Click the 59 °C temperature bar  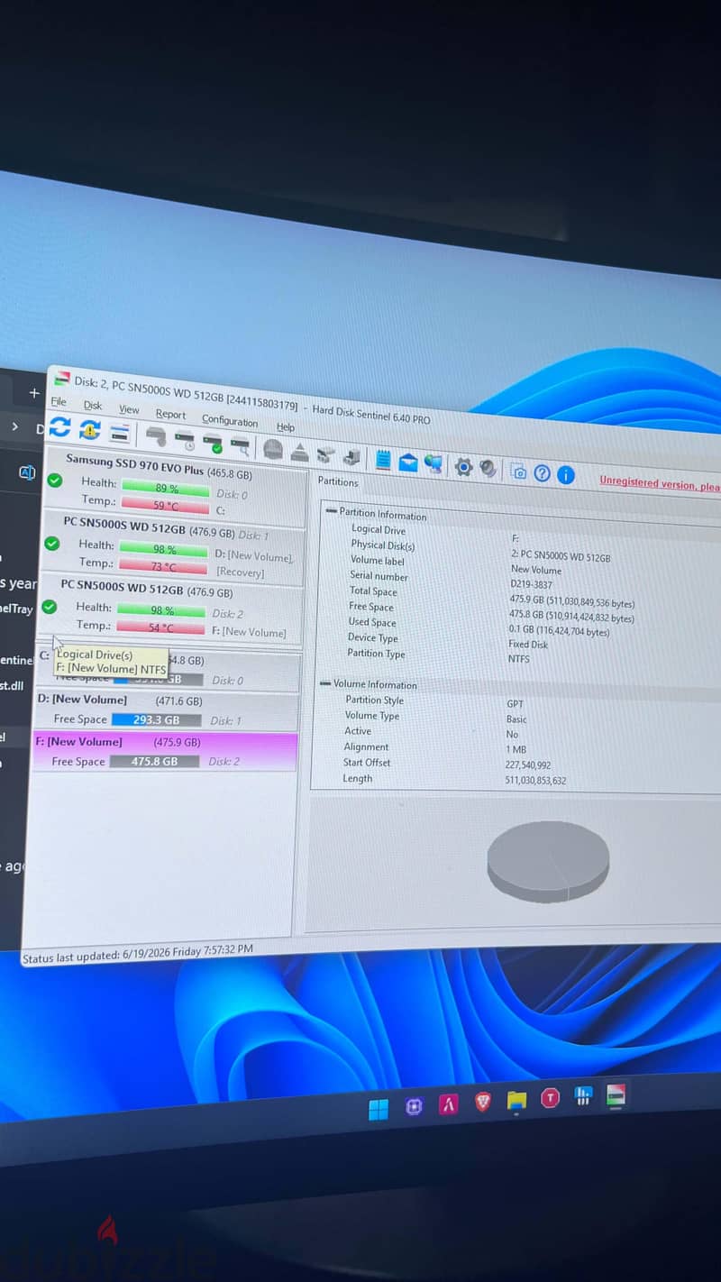pos(166,506)
